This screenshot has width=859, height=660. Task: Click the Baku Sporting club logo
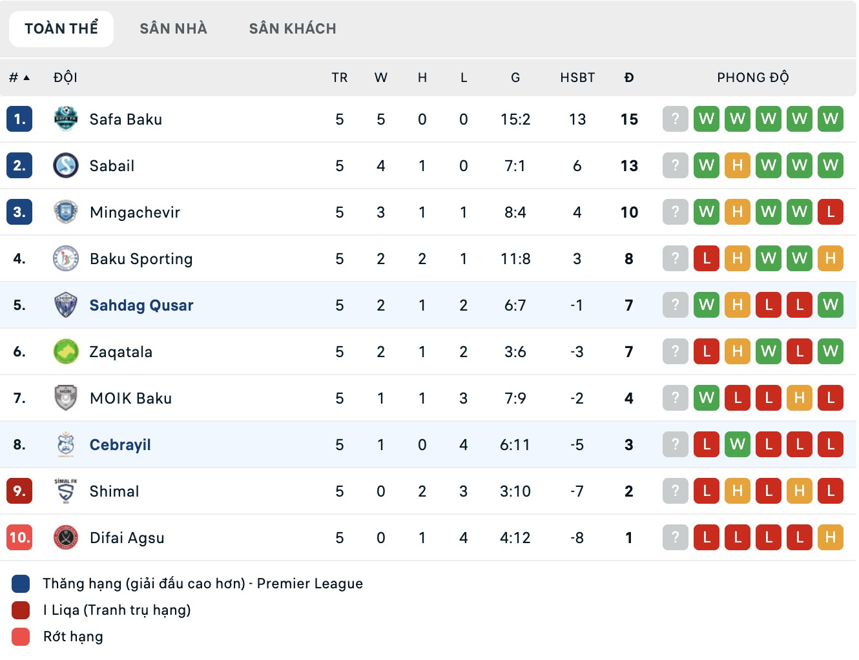[66, 259]
